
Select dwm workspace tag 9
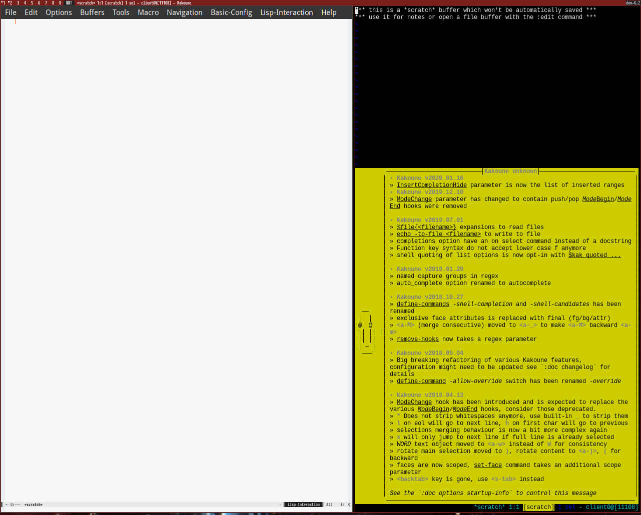[60, 3]
